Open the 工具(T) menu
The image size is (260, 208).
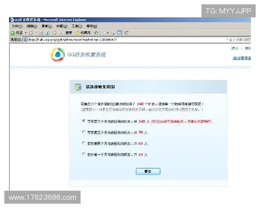(x=77, y=26)
